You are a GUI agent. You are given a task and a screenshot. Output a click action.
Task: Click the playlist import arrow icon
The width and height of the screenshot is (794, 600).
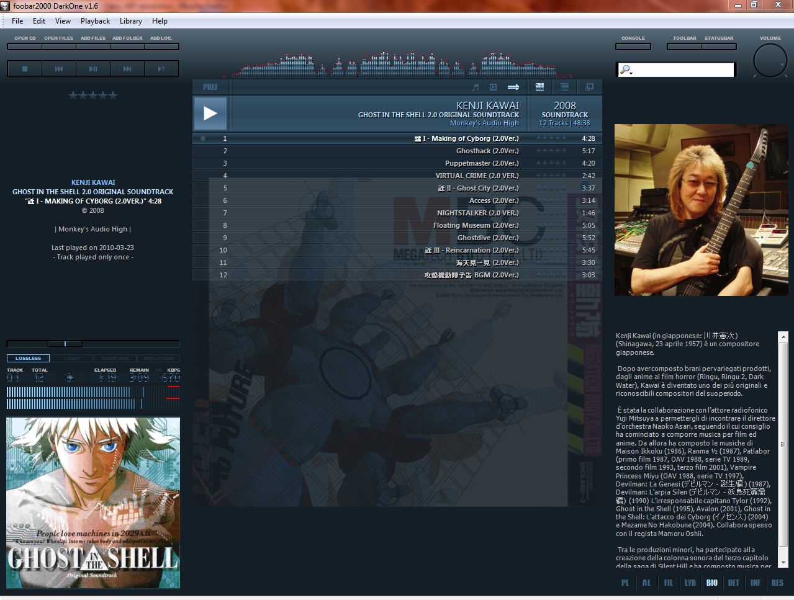click(494, 87)
